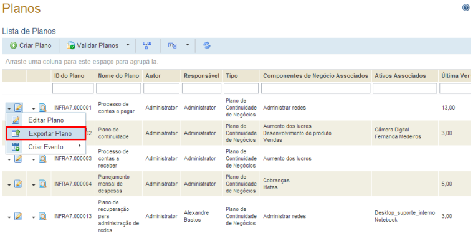Open view dropdown arrow for INFRA7.000013 row

34,217
